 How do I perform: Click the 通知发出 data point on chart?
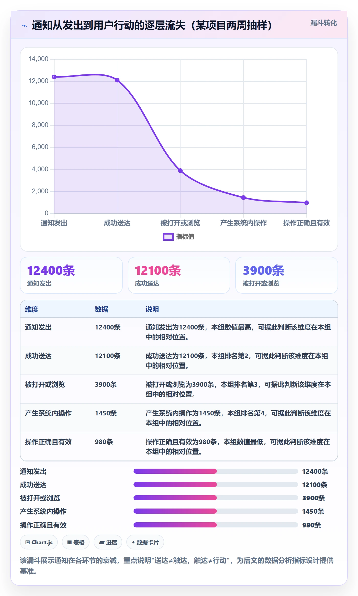coord(54,77)
